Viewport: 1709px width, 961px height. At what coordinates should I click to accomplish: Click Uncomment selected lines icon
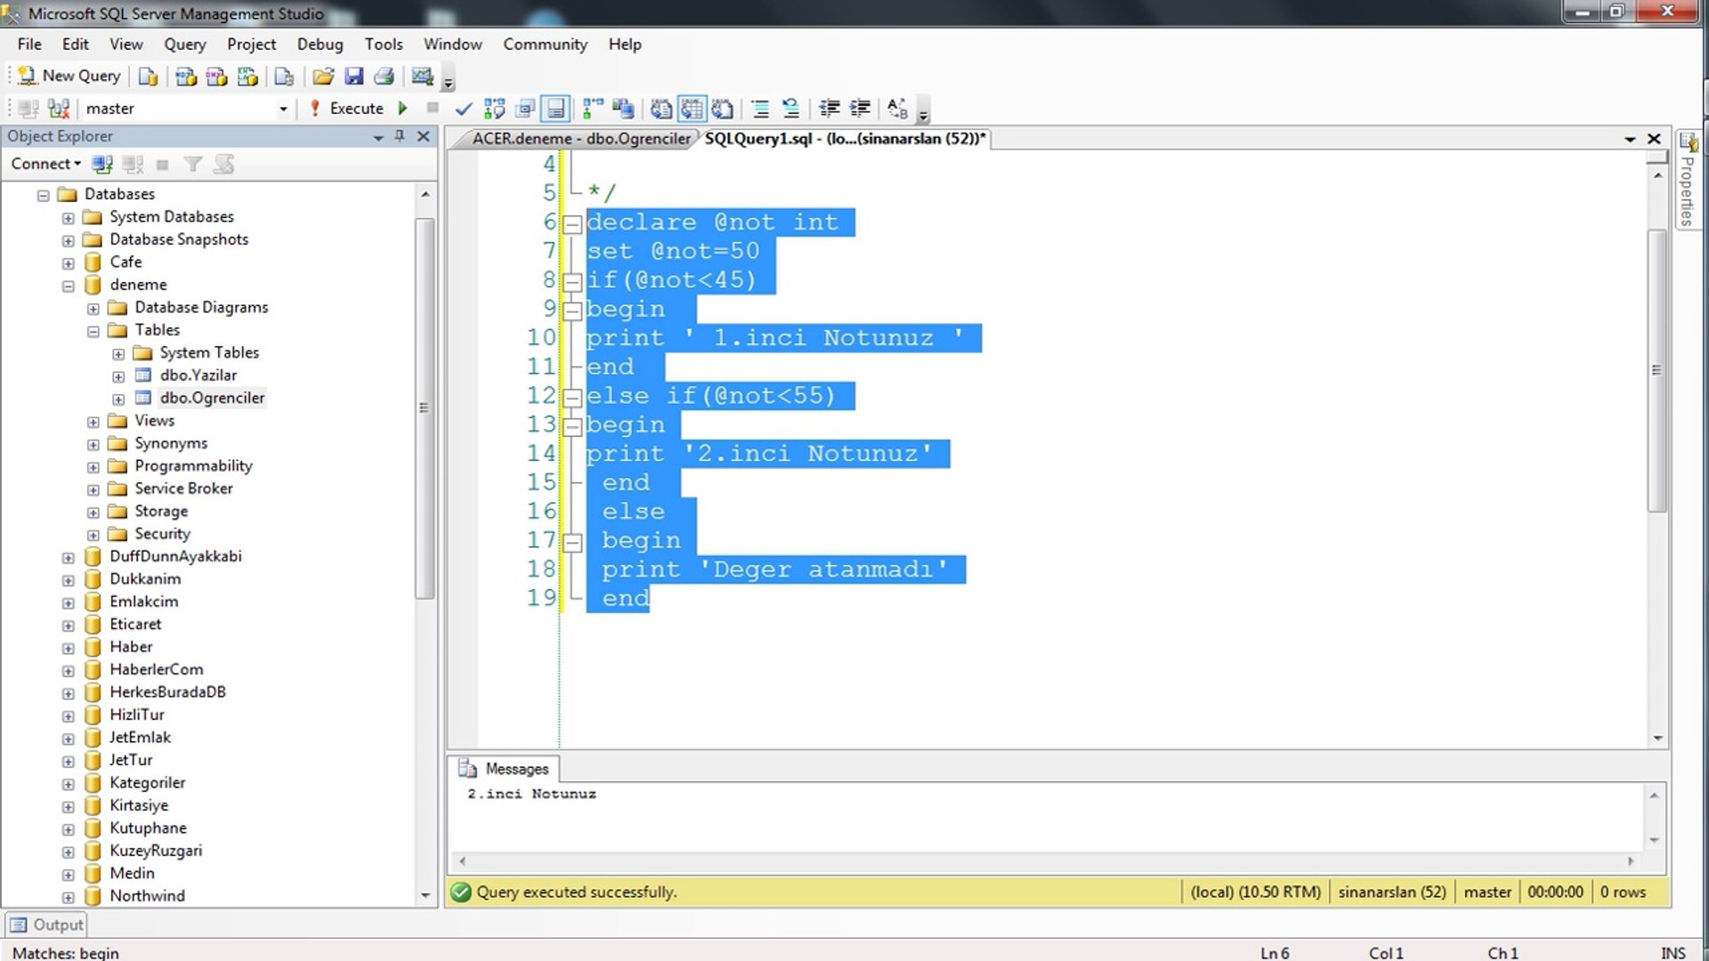tap(790, 109)
